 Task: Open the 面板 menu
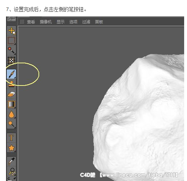(x=99, y=22)
